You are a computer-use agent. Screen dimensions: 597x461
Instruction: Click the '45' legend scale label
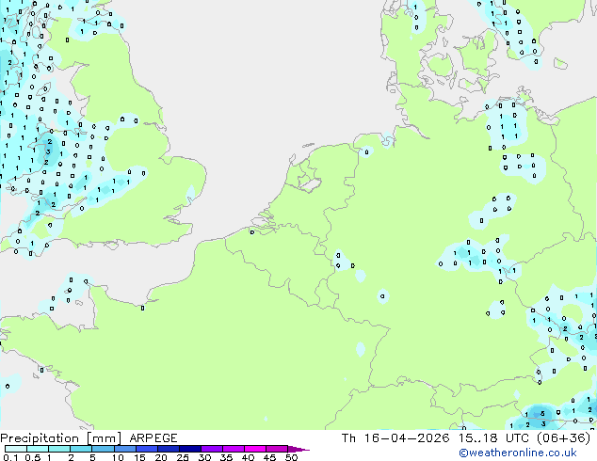[x=270, y=457]
